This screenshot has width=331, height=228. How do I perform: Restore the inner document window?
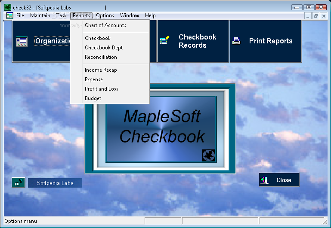[316, 16]
